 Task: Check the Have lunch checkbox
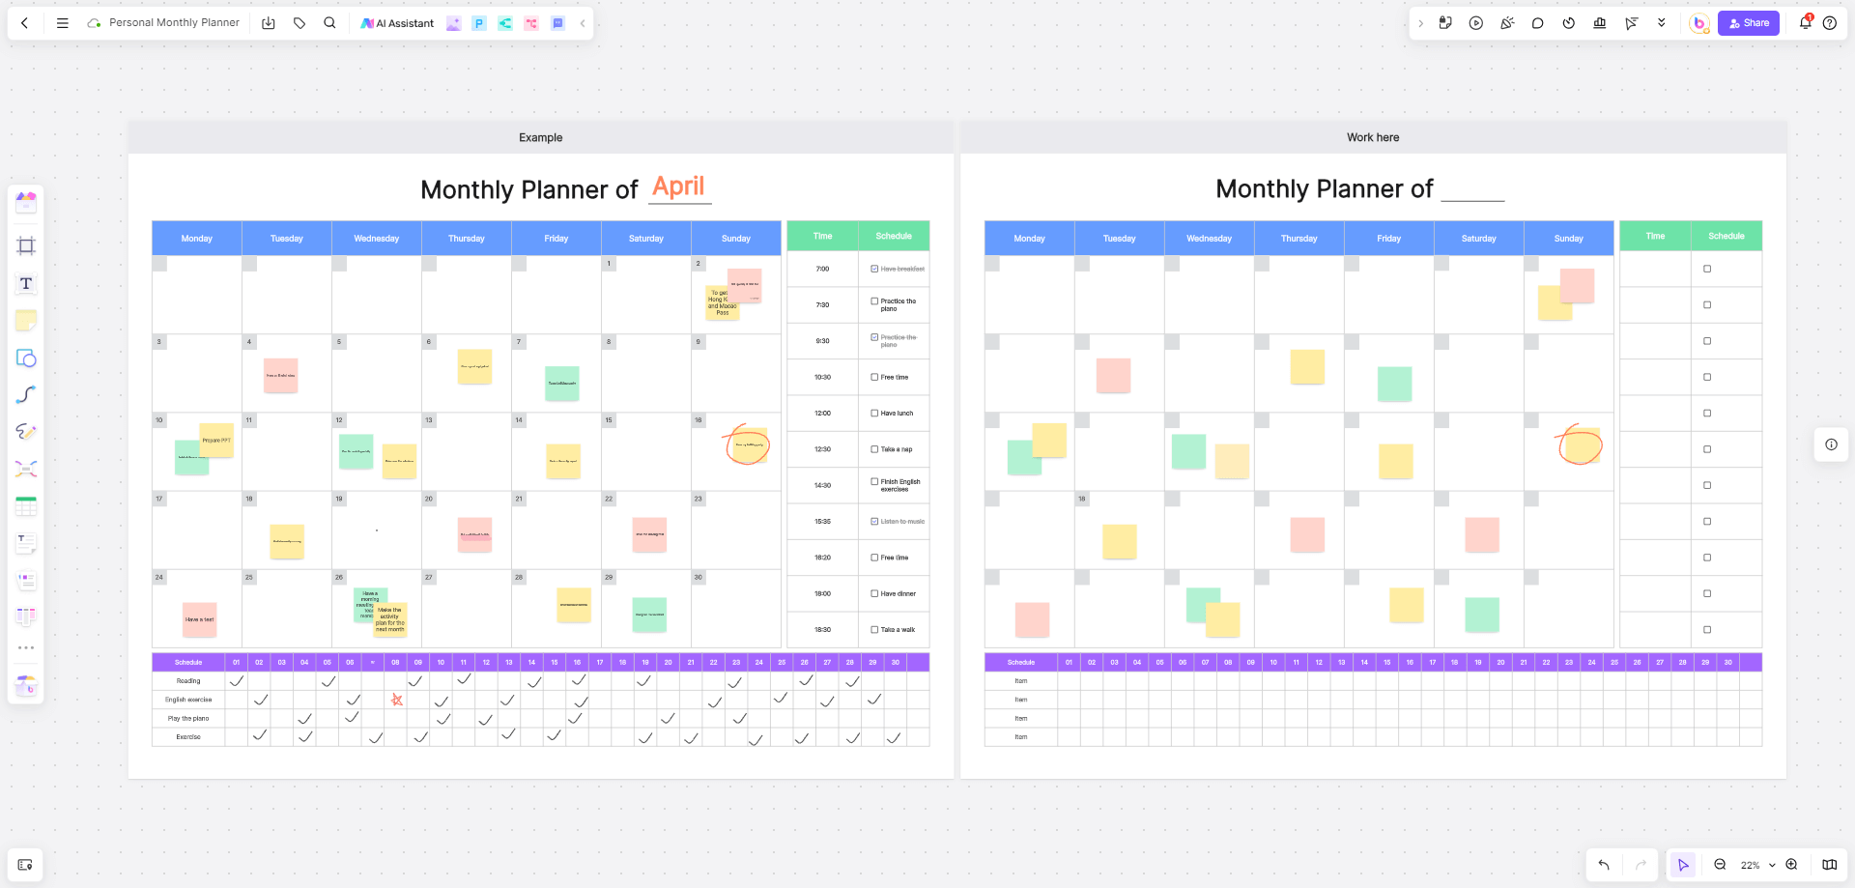tap(874, 413)
